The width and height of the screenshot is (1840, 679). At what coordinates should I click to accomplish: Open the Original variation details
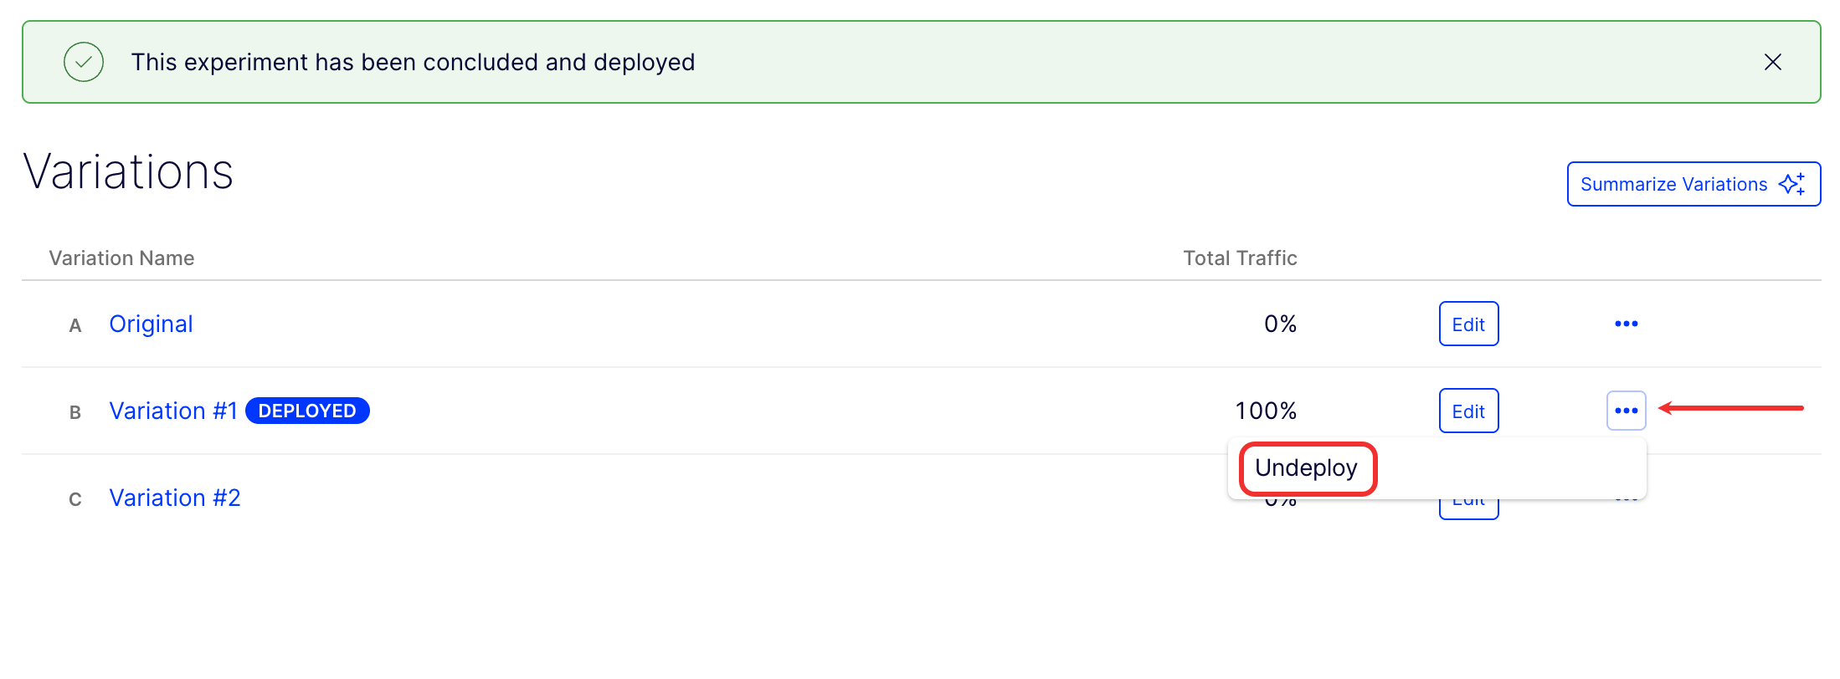click(x=151, y=324)
